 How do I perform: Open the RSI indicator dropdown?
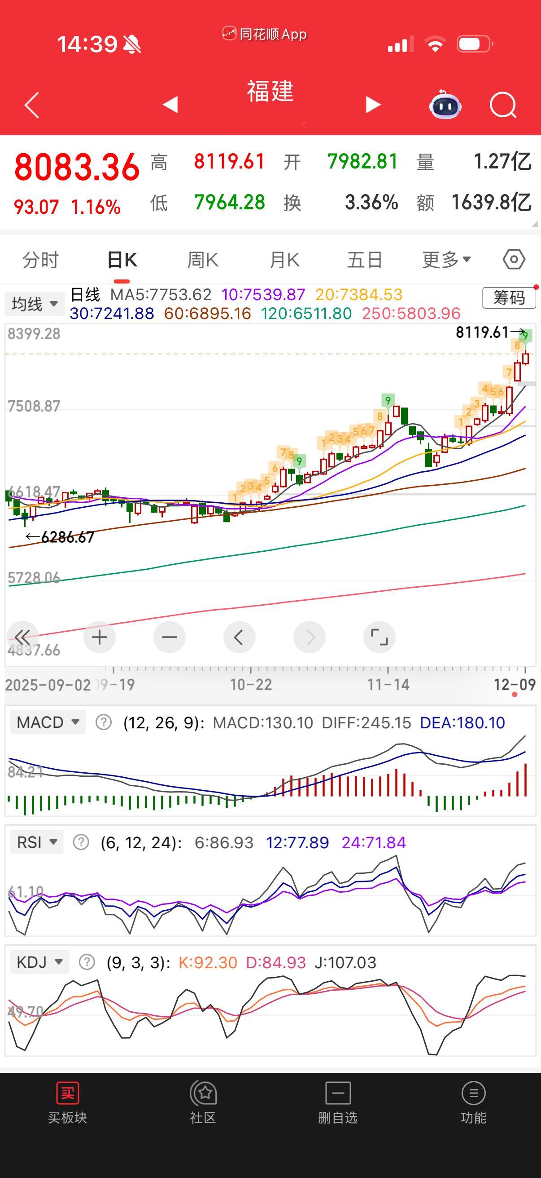(x=36, y=842)
